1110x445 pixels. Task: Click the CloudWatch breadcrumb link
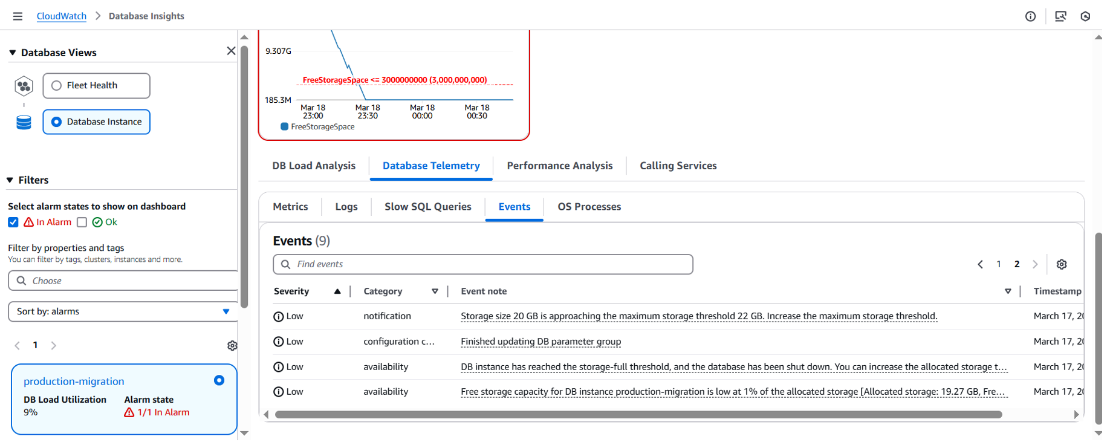click(x=62, y=16)
